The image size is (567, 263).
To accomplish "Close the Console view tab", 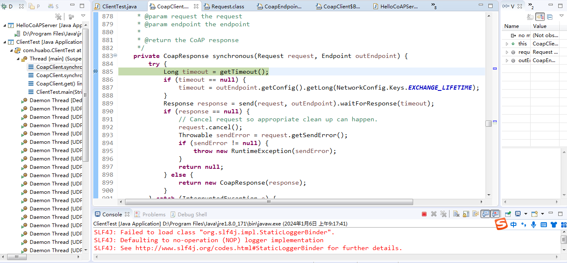I will click(127, 214).
